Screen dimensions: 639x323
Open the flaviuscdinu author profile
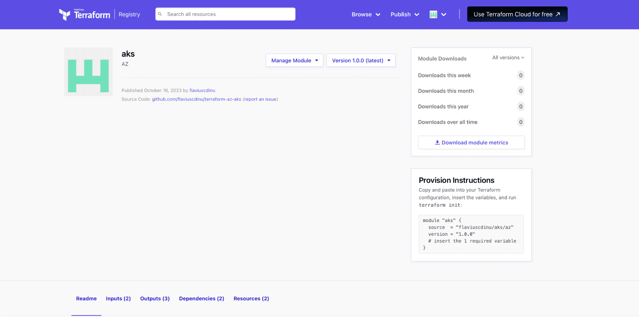tap(202, 90)
